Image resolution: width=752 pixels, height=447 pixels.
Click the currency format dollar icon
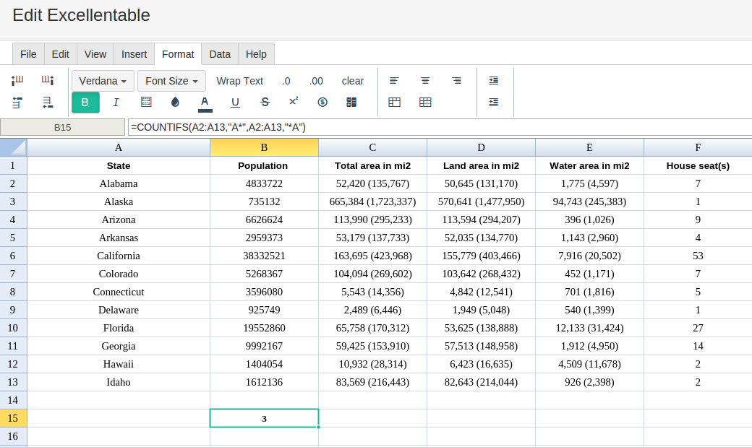(322, 103)
